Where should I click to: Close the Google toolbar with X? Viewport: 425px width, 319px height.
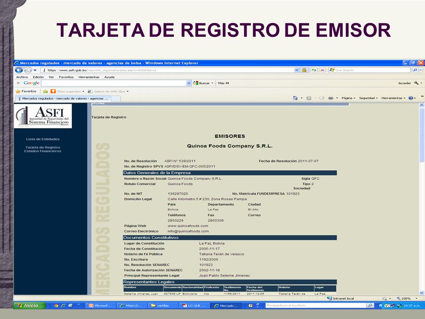pos(18,83)
